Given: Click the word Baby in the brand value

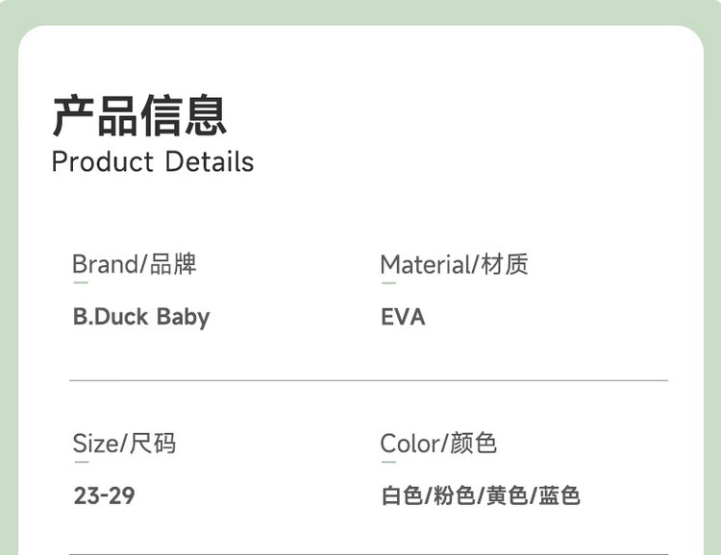Looking at the screenshot, I should coord(183,317).
